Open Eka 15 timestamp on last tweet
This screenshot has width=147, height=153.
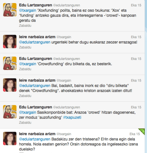[135, 134]
